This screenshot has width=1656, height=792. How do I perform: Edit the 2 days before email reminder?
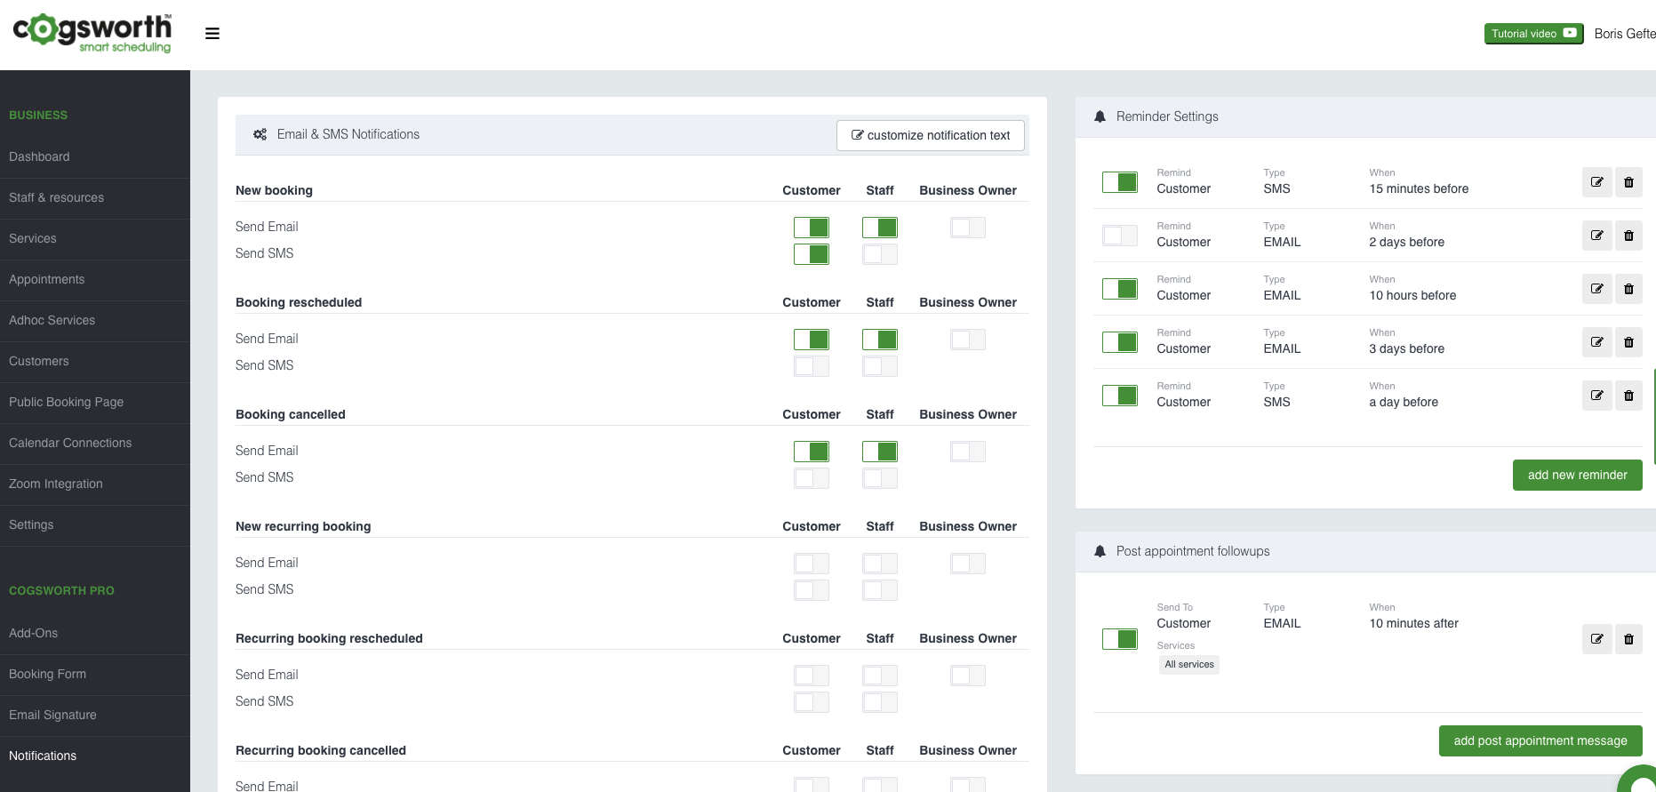(x=1596, y=236)
